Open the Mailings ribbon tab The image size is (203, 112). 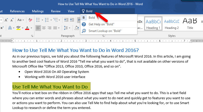[x=38, y=11]
